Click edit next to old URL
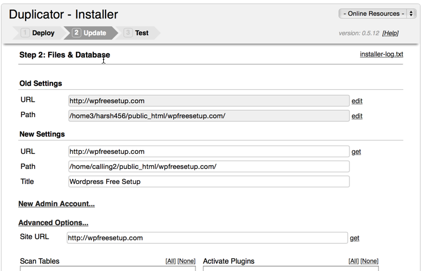 [357, 101]
